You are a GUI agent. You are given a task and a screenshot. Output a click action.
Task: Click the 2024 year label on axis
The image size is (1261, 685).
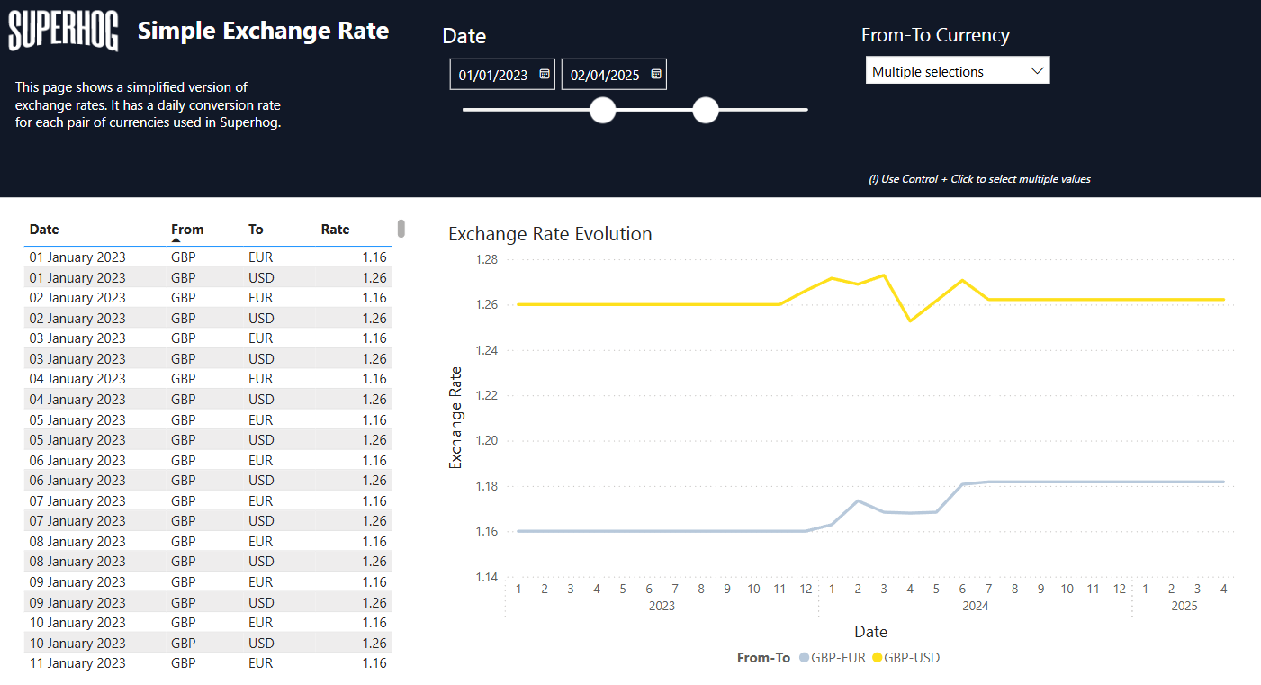975,606
